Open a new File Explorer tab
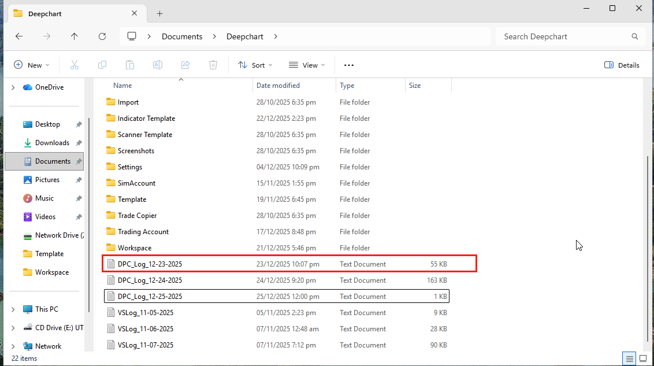Viewport: 654px width, 366px height. [x=160, y=13]
